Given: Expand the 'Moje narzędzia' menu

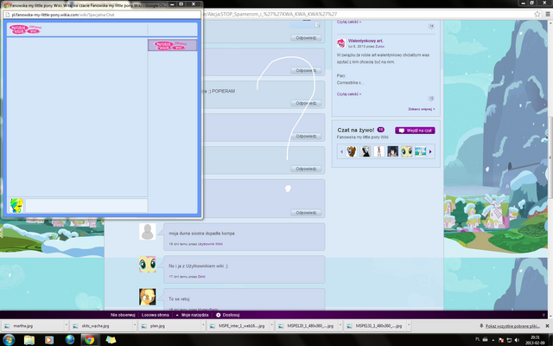Looking at the screenshot, I should click(192, 315).
